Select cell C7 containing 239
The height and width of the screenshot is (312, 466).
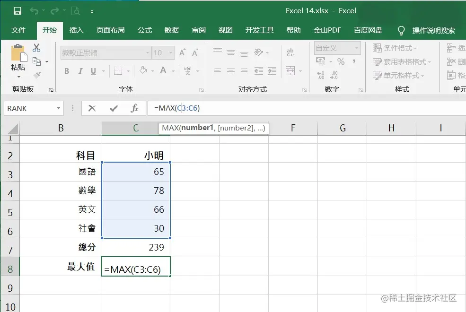(x=136, y=247)
